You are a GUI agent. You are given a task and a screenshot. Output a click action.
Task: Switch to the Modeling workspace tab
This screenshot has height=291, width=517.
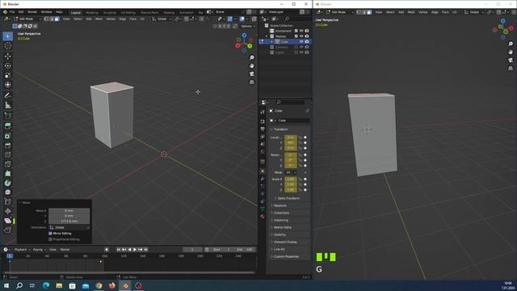pos(92,13)
